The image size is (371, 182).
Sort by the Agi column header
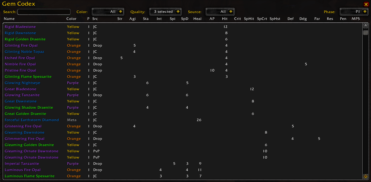click(x=133, y=19)
